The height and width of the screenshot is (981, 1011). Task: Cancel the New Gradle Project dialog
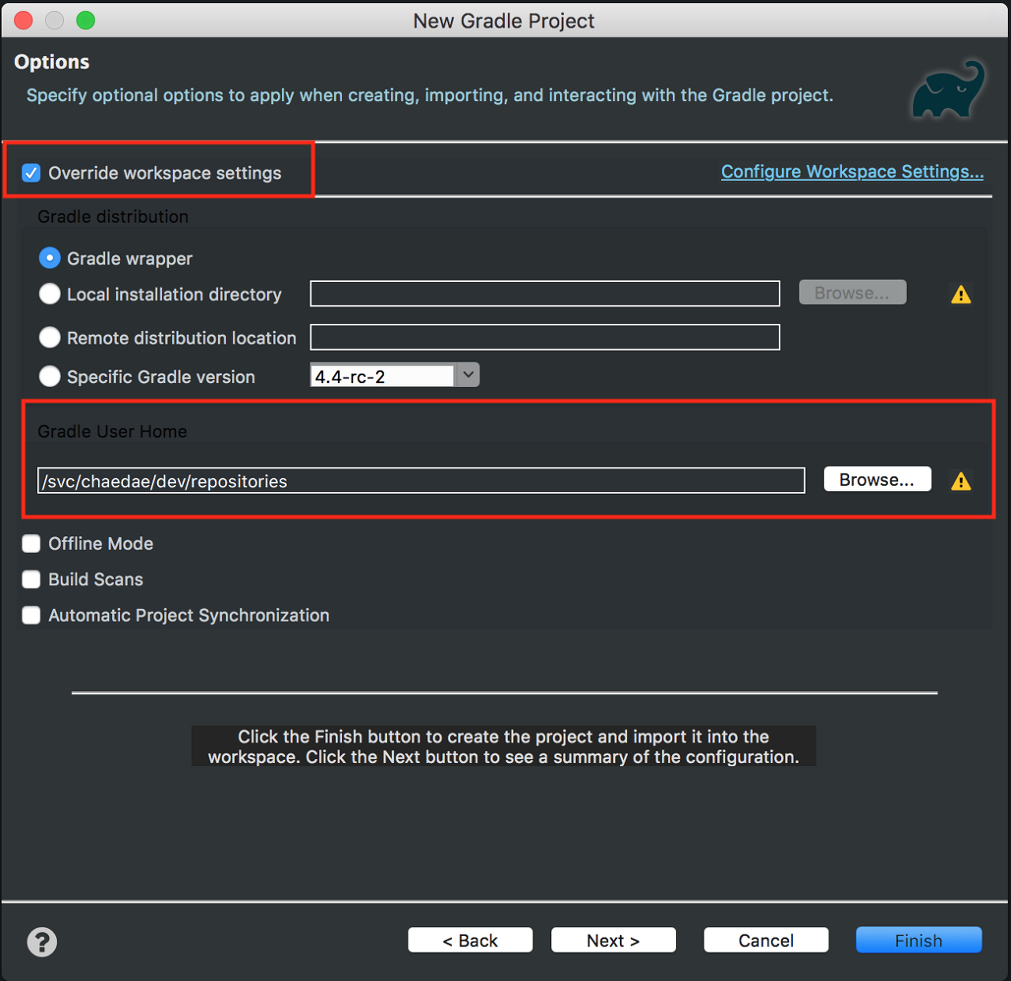(x=765, y=940)
